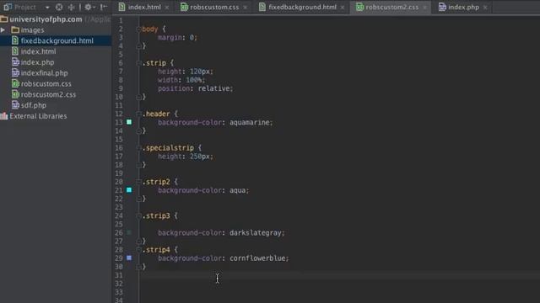Click the images folder icon
Image resolution: width=540 pixels, height=303 pixels.
click(15, 30)
